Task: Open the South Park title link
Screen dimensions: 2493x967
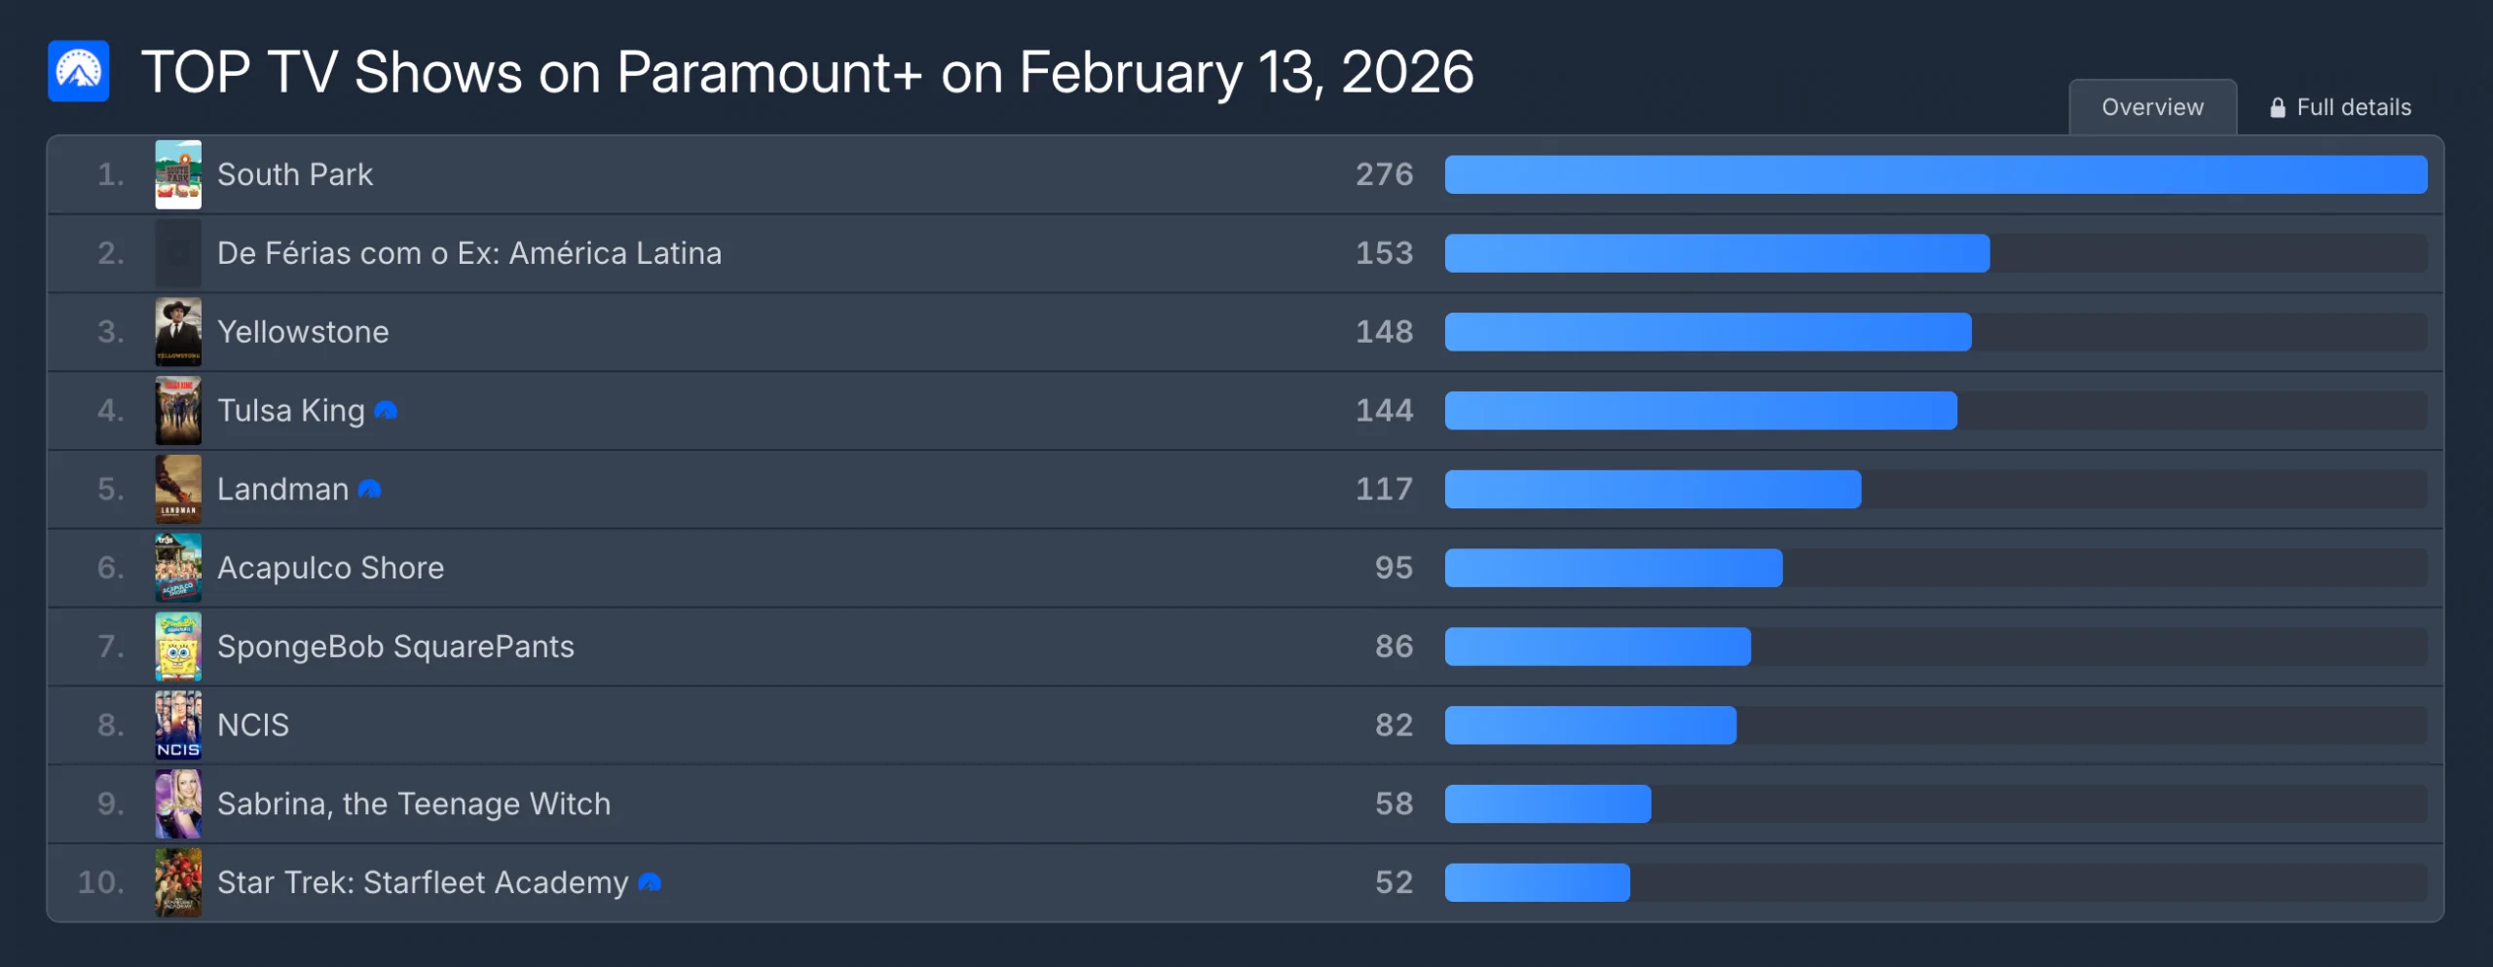Action: (x=295, y=175)
